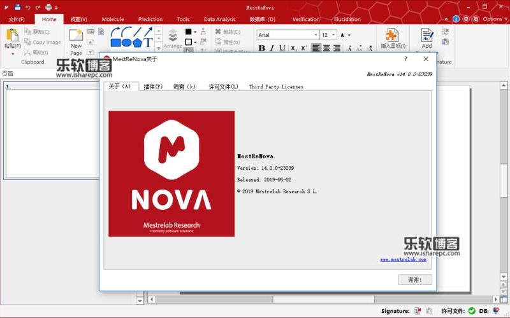The width and height of the screenshot is (510, 318).
Task: Select the straight arrow drawing tool
Action: pyautogui.click(x=148, y=31)
